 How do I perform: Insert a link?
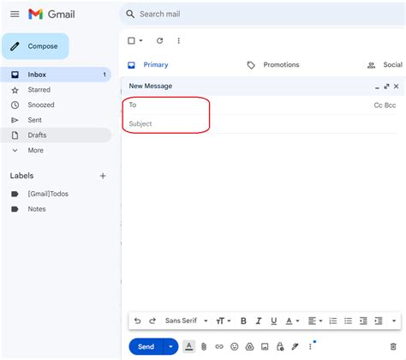(219, 347)
